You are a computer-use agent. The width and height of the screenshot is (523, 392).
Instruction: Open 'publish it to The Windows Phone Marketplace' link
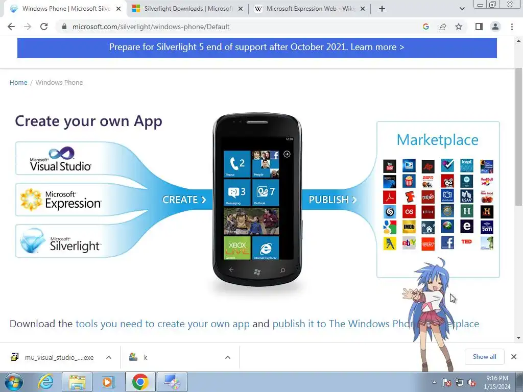[x=375, y=324]
